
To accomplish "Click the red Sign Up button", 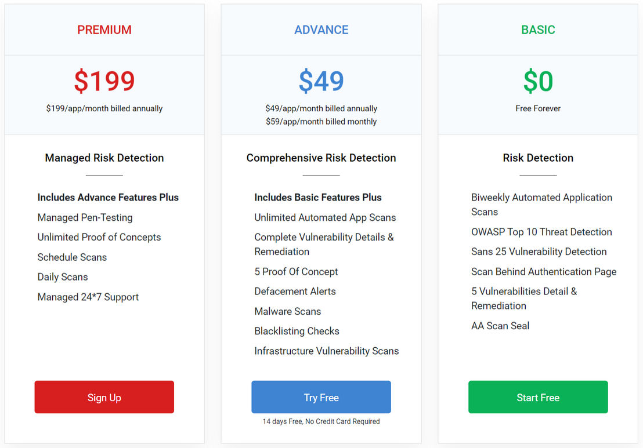I will coord(104,397).
